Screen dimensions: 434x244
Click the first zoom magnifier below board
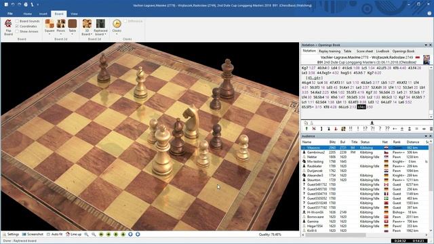pyautogui.click(x=86, y=235)
